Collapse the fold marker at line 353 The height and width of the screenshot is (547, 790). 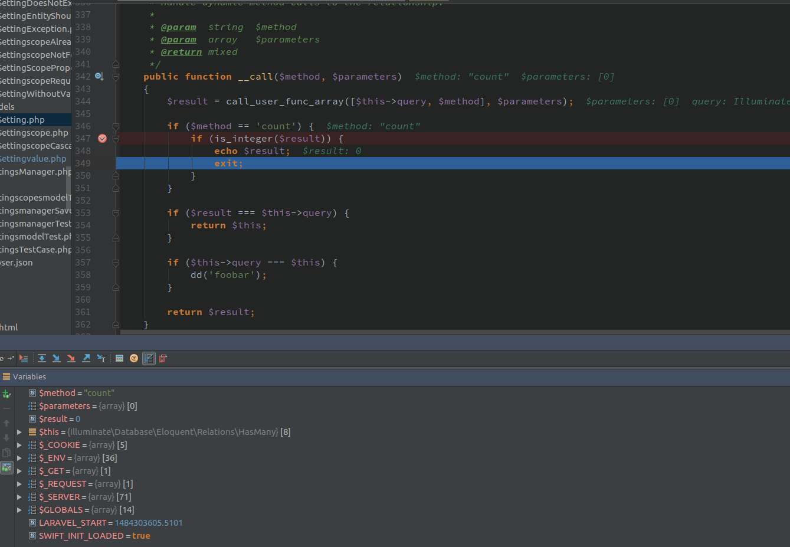pyautogui.click(x=116, y=213)
